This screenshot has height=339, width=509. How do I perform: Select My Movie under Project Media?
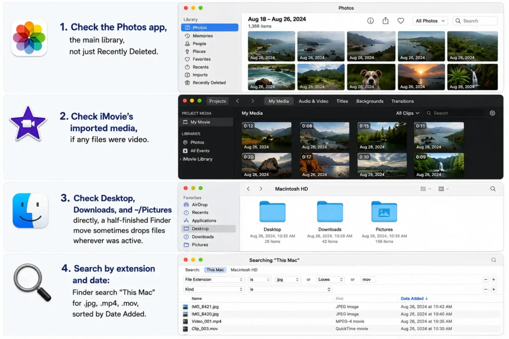tap(206, 122)
